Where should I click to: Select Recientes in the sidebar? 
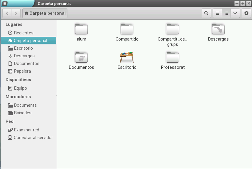pos(24,33)
